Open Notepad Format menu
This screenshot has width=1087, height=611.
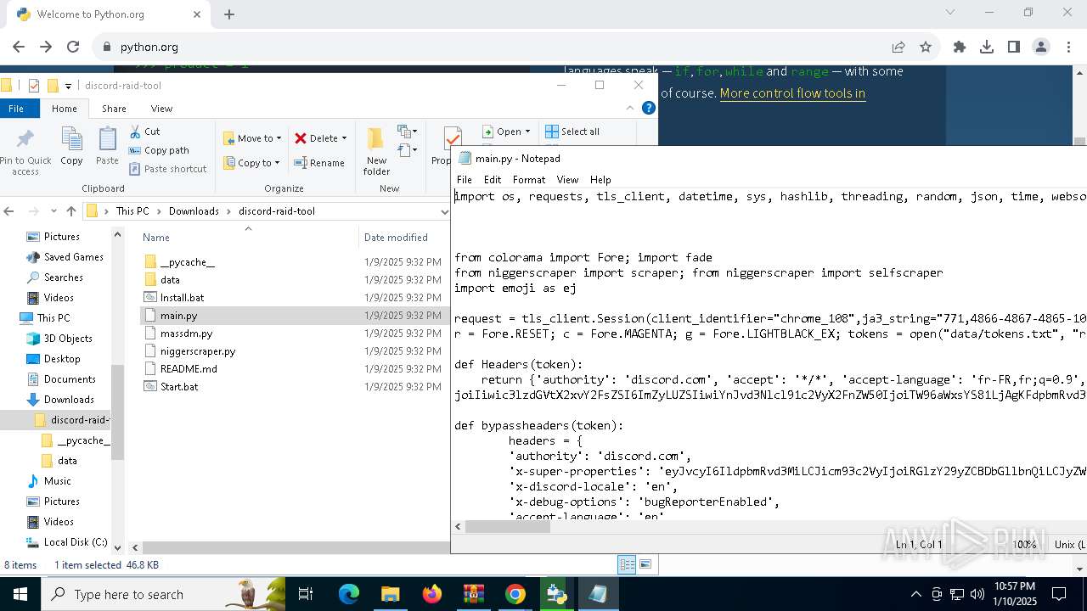click(528, 180)
